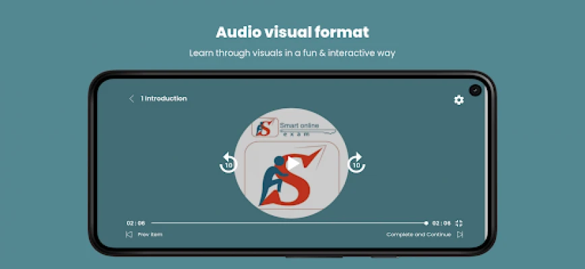Click the total duration 02:08 on the right
The width and height of the screenshot is (585, 269).
pyautogui.click(x=441, y=223)
